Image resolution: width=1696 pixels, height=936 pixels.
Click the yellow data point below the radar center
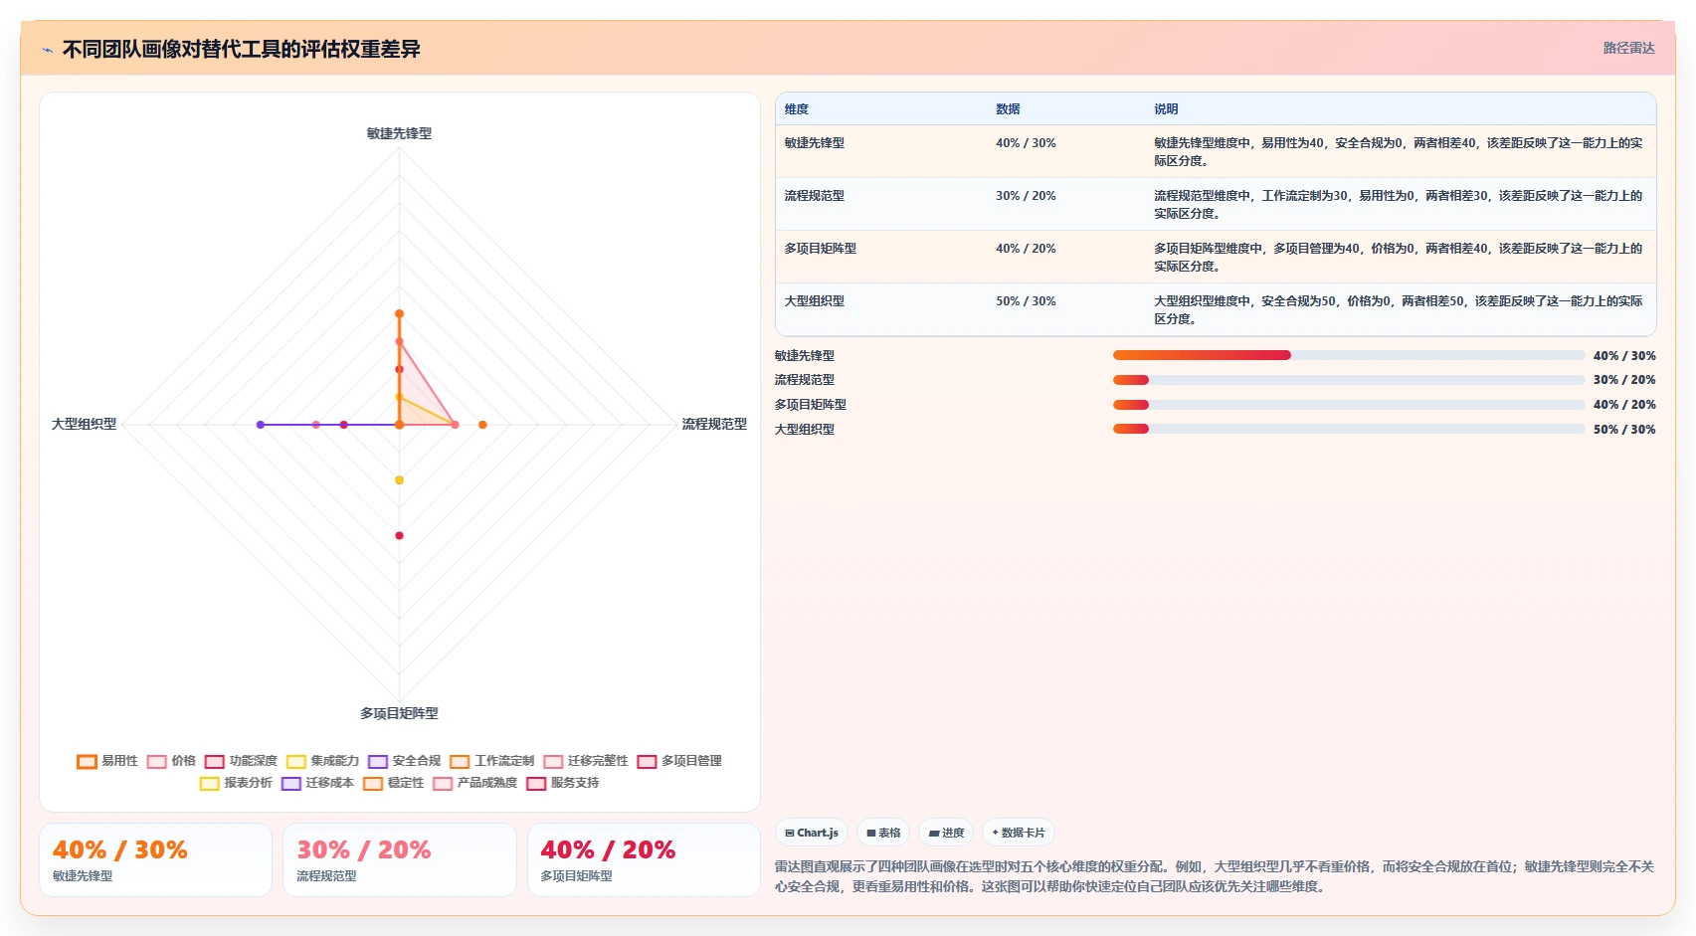399,480
